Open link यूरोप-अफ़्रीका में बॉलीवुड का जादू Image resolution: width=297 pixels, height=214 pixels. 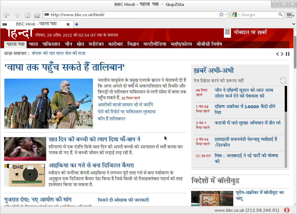pyautogui.click(x=260, y=195)
